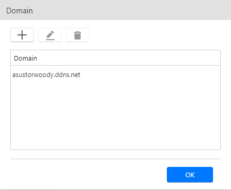Click the blank area of the domain list
The width and height of the screenshot is (231, 190).
tap(115, 115)
